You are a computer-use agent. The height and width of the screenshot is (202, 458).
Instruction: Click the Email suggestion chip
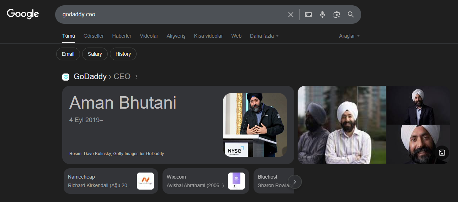pos(68,54)
